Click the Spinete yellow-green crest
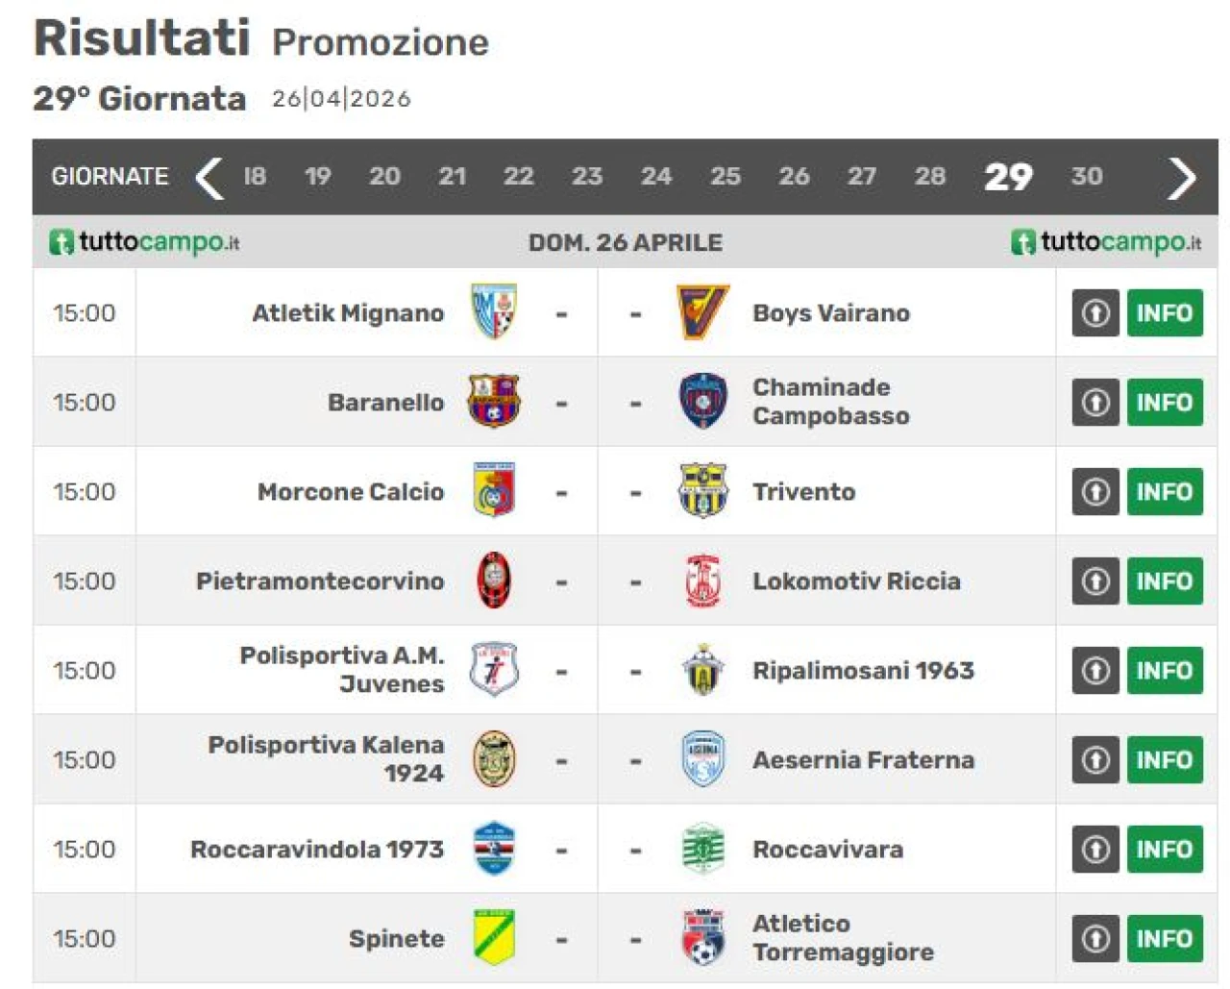Viewport: 1230px width, 989px height. (x=494, y=938)
